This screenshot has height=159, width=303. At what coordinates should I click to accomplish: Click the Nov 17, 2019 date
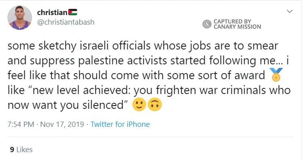pos(62,124)
